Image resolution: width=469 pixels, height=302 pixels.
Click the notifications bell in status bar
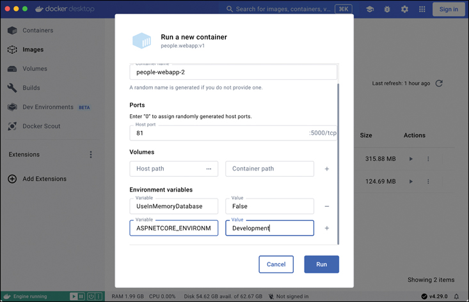pyautogui.click(x=456, y=296)
